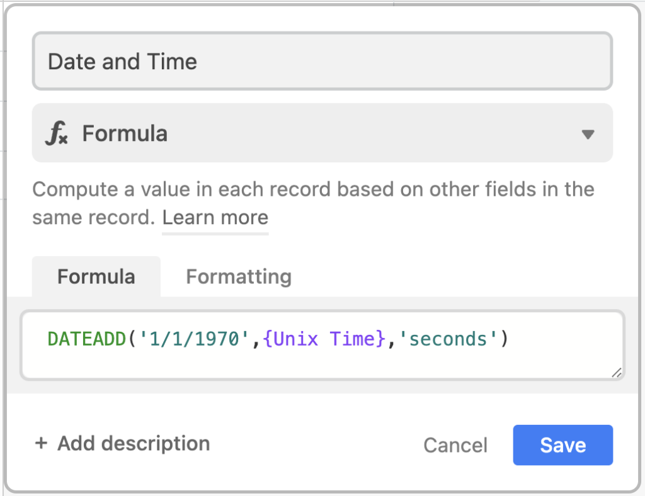
Task: Click the plus icon beside Add description
Action: (40, 443)
